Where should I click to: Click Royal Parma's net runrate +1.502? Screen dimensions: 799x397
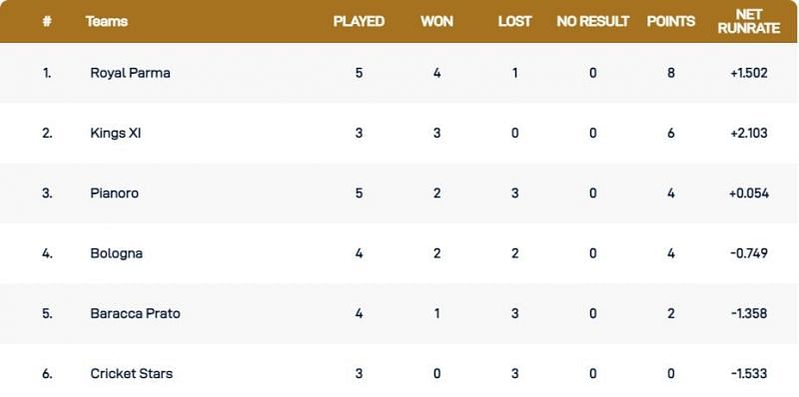pos(748,73)
